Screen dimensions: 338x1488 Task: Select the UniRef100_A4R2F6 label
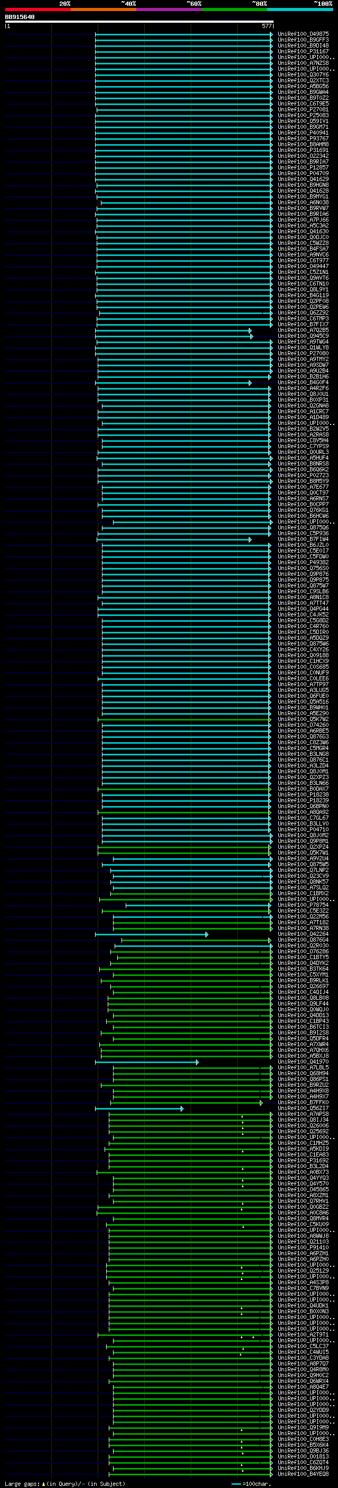(303, 388)
